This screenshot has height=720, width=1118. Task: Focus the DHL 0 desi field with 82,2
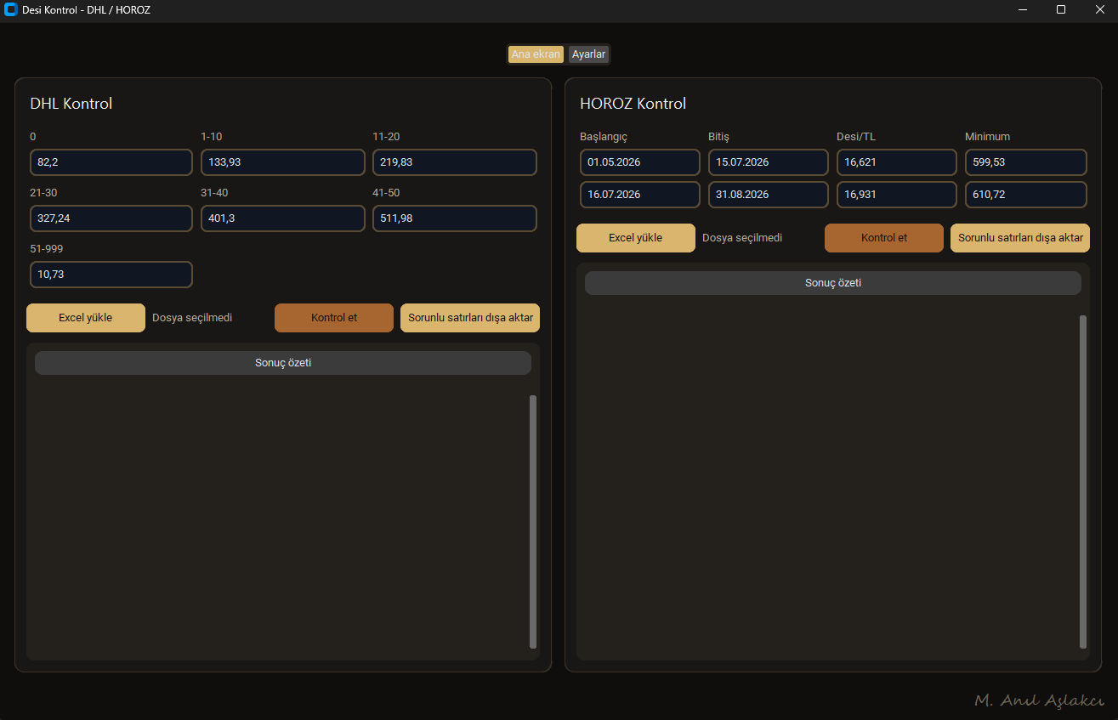(x=111, y=162)
